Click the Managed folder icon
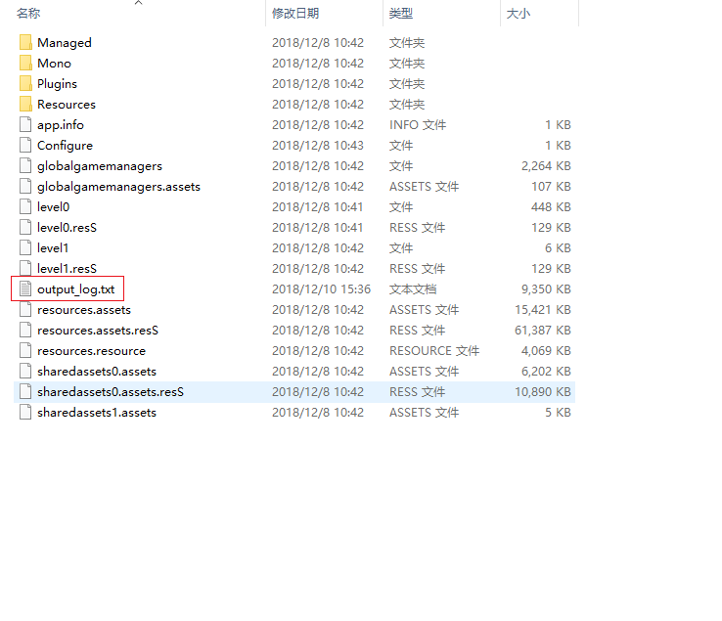722x621 pixels. click(x=25, y=42)
